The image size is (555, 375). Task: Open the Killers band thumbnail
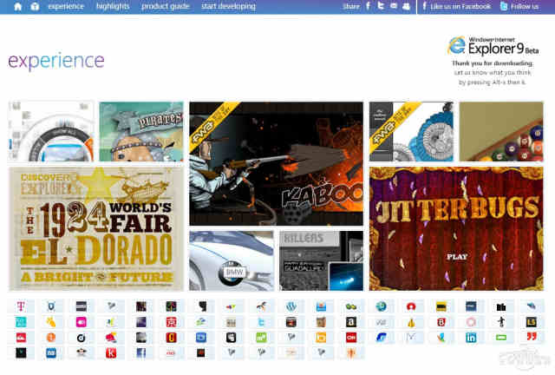322,261
